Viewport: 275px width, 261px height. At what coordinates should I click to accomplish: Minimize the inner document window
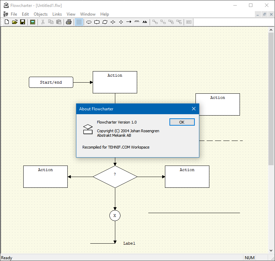pyautogui.click(x=258, y=14)
